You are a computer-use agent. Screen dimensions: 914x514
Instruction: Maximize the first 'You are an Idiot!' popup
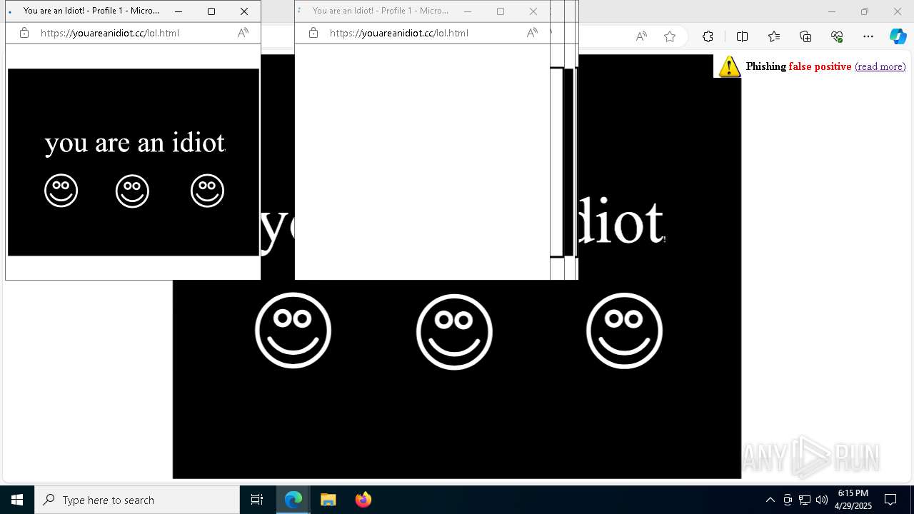pyautogui.click(x=211, y=11)
